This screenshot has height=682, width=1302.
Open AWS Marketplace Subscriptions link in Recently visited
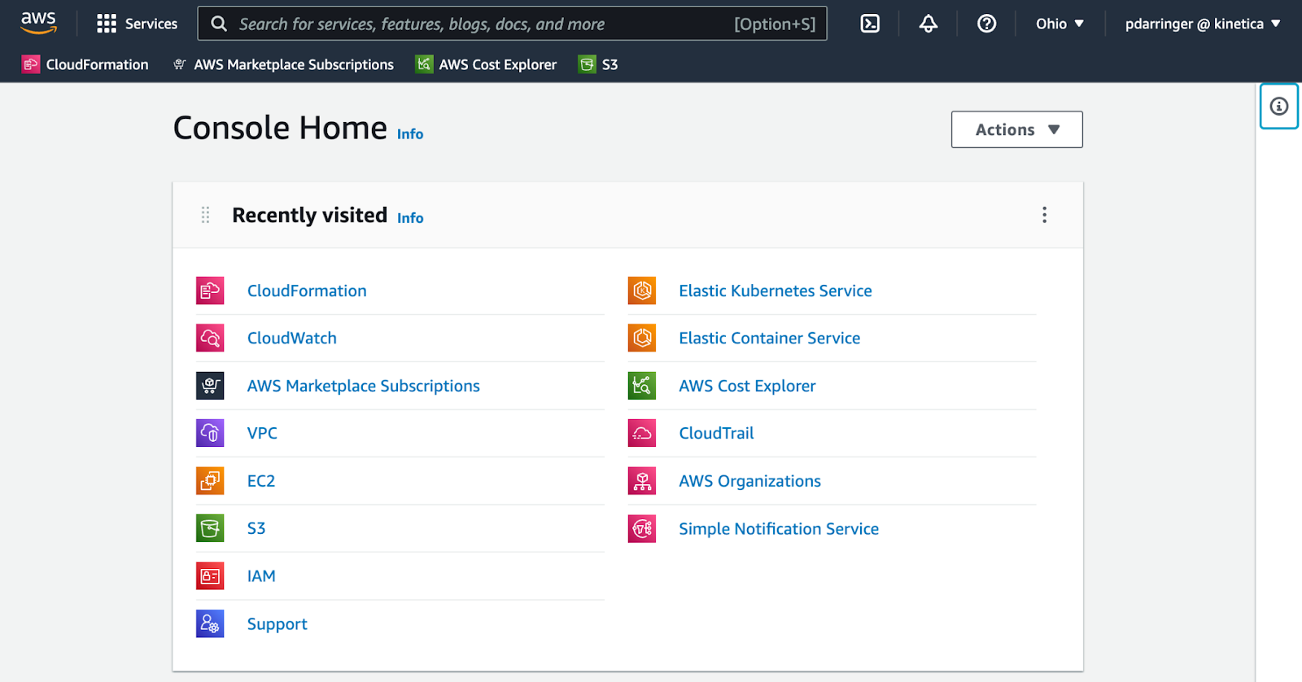click(x=364, y=386)
